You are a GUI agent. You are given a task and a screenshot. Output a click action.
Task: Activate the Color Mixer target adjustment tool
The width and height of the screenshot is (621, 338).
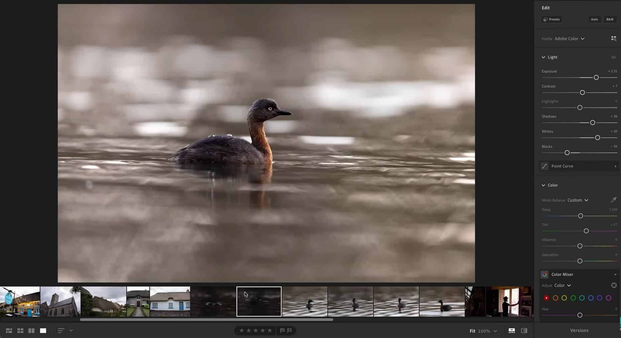pos(614,285)
